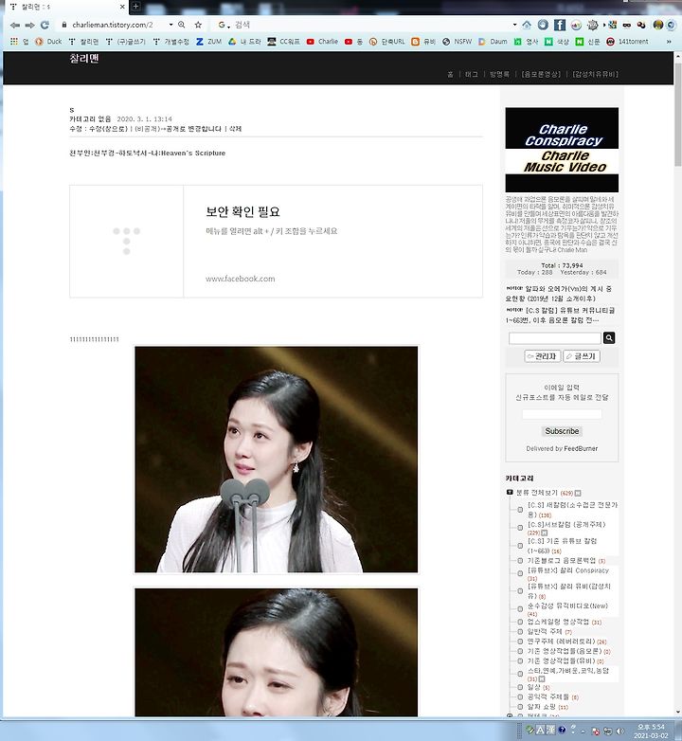The width and height of the screenshot is (682, 741).
Task: Open category [유튜브X] 찰리 Conspiracy
Action: 568,574
